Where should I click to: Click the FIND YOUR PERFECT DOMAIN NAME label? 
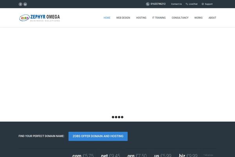tap(42, 136)
